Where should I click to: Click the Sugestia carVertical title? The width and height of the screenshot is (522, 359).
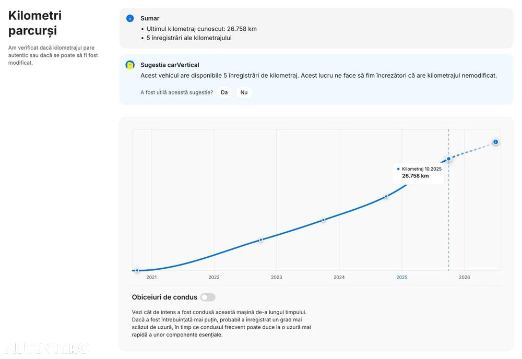tap(170, 65)
